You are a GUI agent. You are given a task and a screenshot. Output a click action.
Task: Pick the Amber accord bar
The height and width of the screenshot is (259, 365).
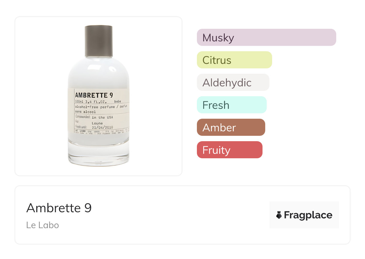[231, 127]
